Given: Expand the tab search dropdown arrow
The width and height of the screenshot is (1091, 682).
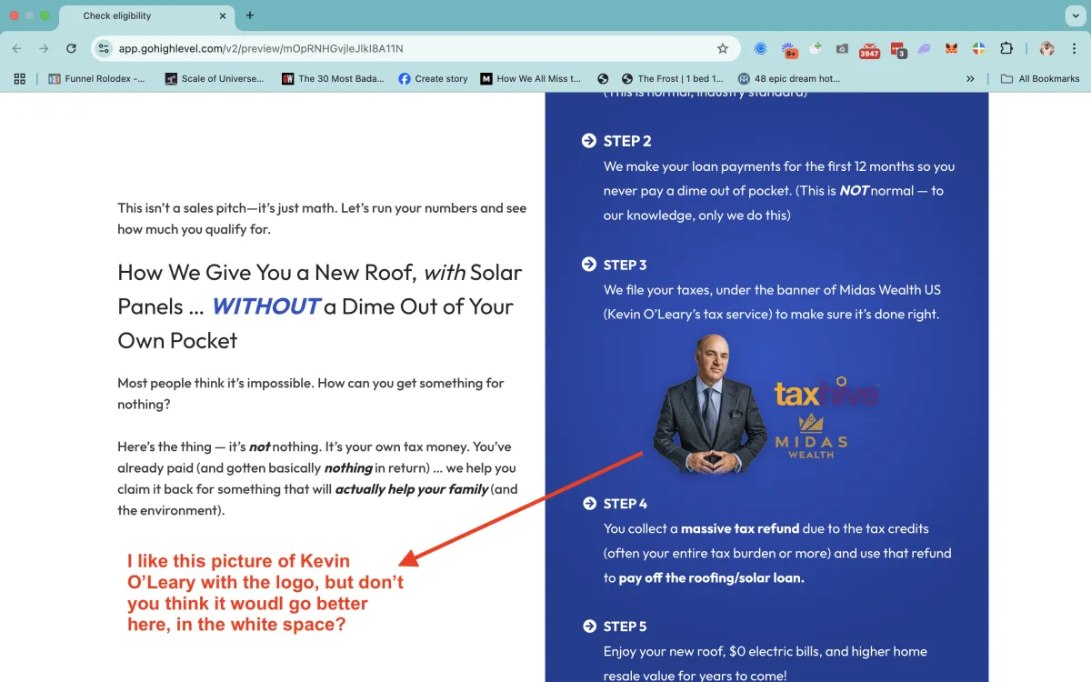Looking at the screenshot, I should [1074, 15].
